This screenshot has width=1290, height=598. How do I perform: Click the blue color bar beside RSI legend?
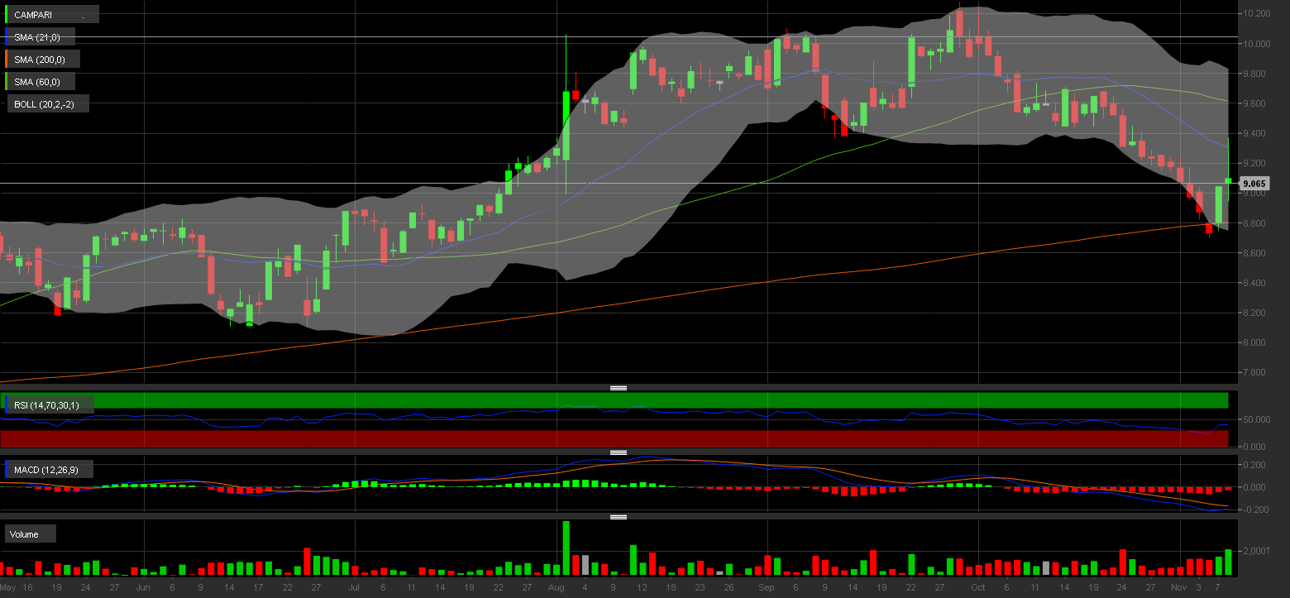(7, 404)
